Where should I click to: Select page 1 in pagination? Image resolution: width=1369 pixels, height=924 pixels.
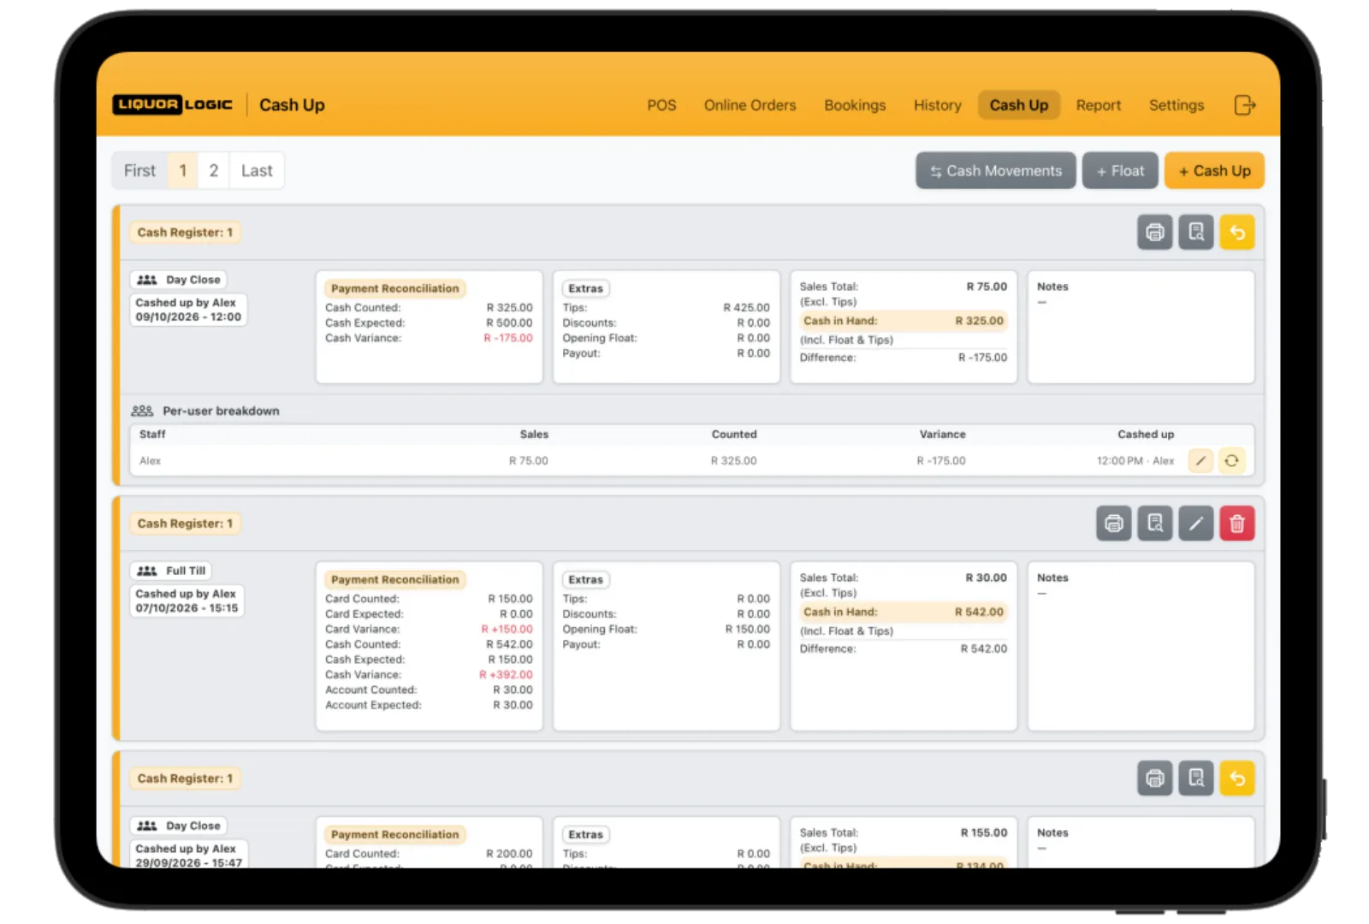click(x=182, y=170)
